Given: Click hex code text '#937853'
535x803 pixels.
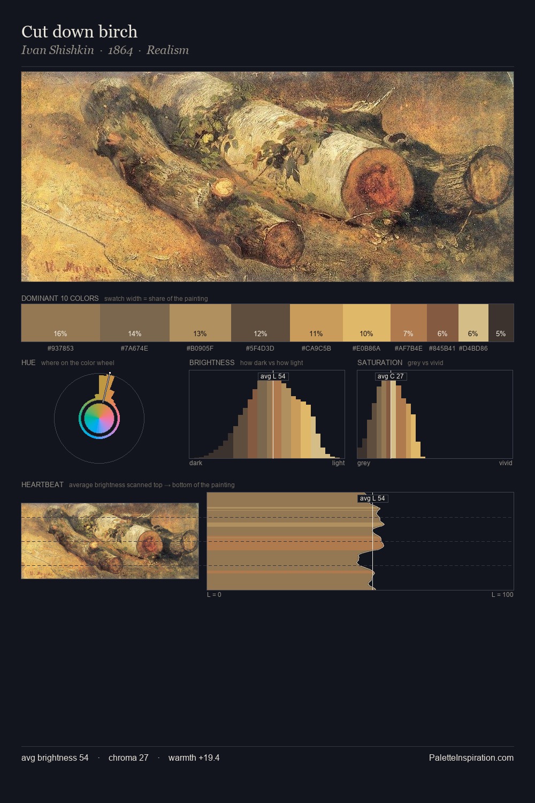Looking at the screenshot, I should (60, 349).
